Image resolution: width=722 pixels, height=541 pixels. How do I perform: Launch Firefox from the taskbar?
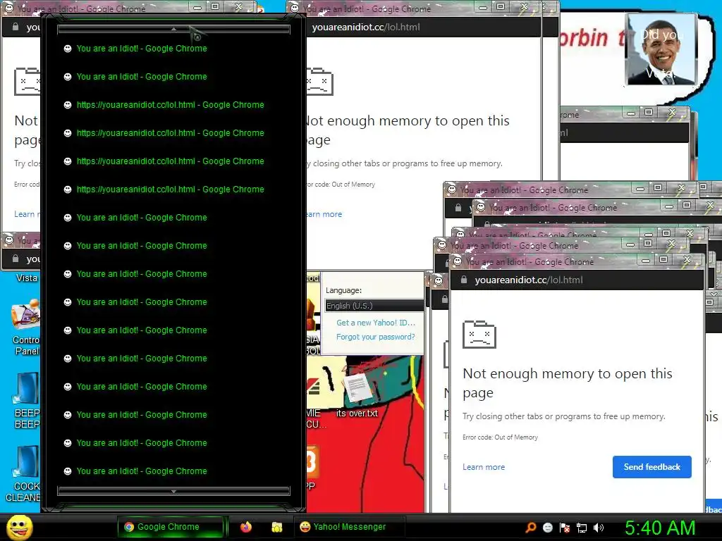click(x=246, y=527)
